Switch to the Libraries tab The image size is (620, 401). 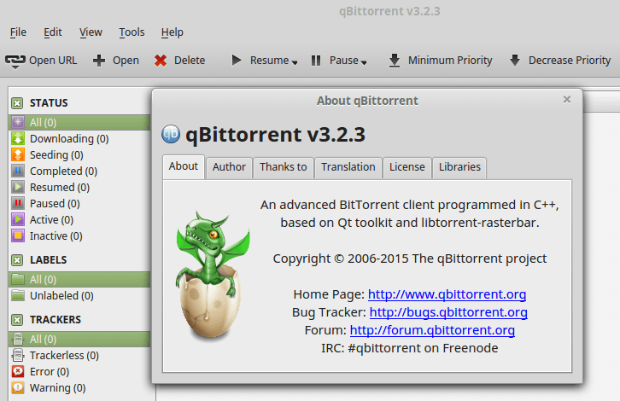tap(459, 167)
